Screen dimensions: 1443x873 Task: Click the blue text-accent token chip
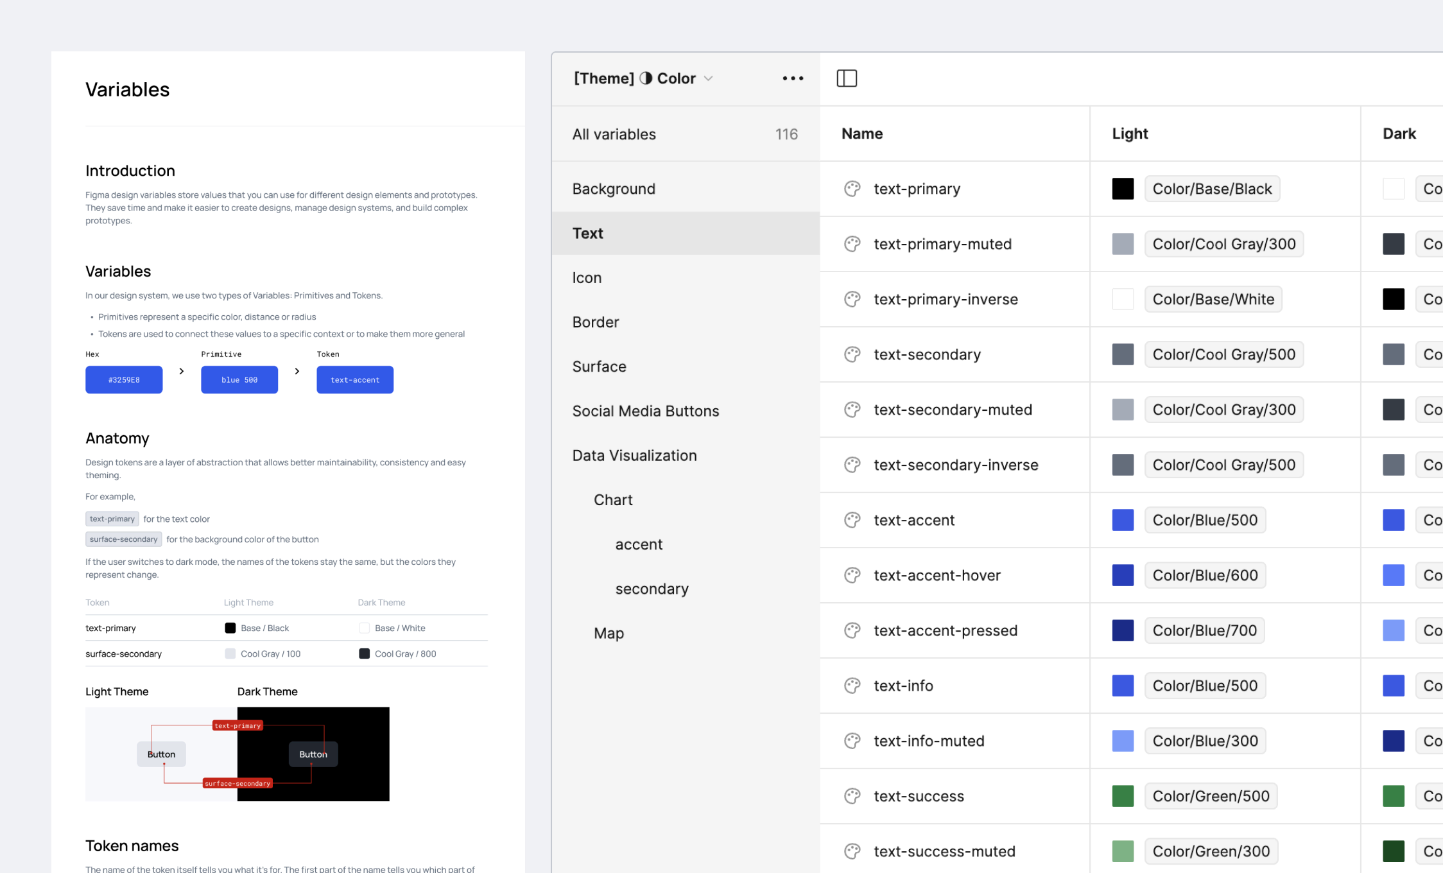(355, 379)
